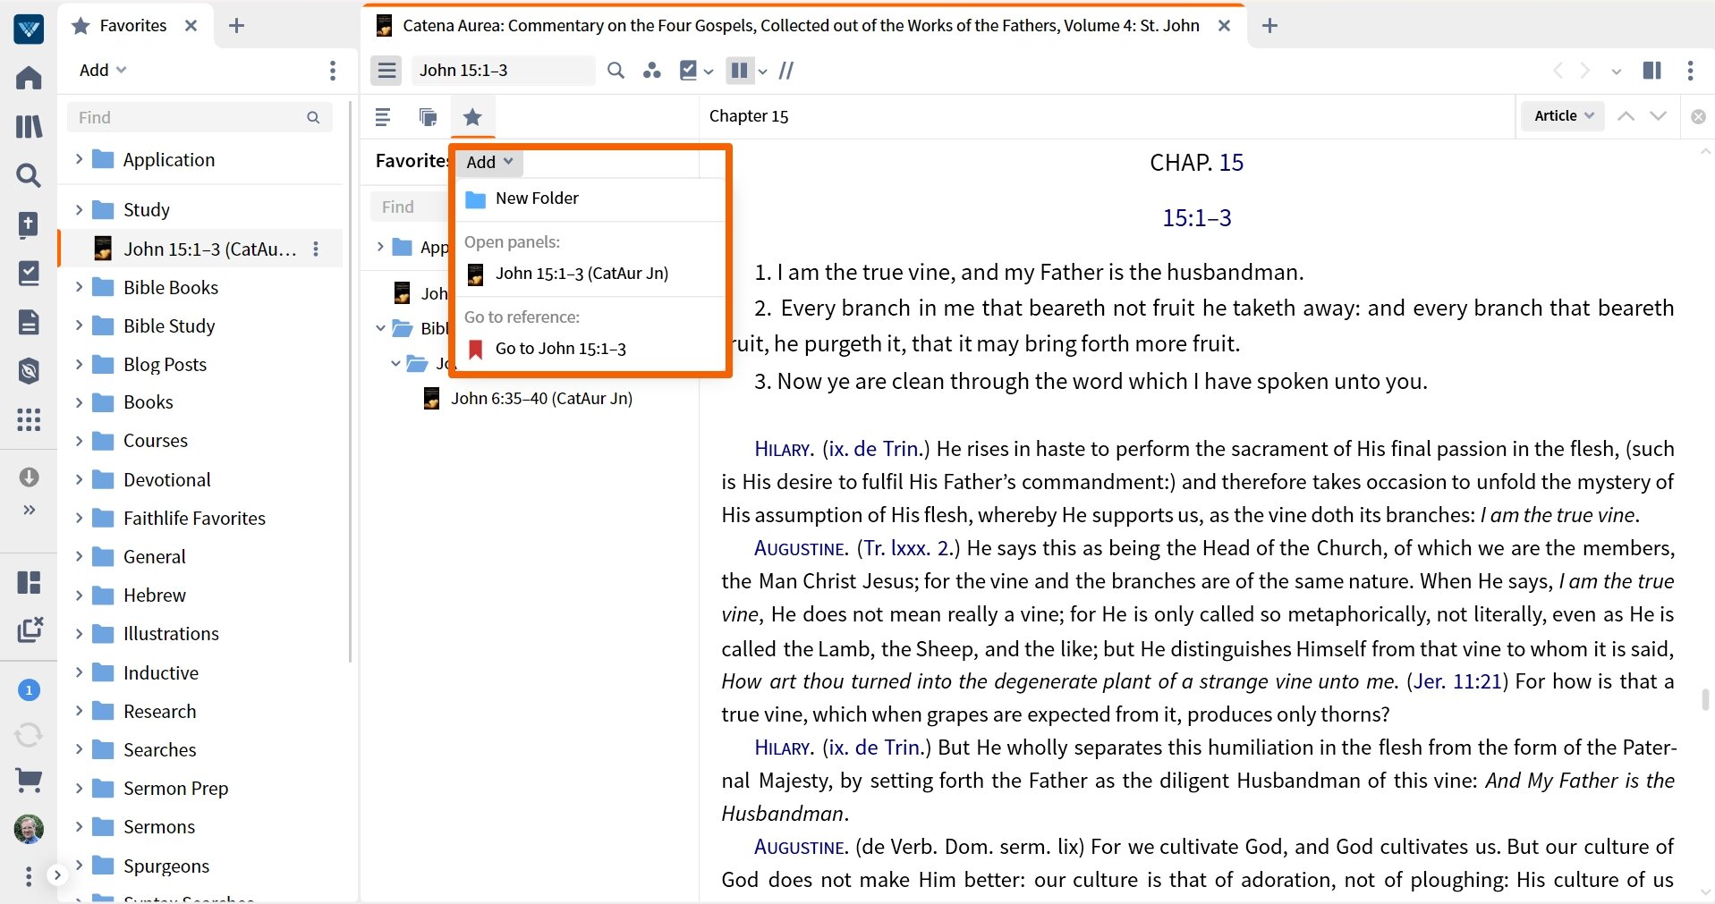Click the Logos app logo
1715x904 pixels.
pos(29,29)
